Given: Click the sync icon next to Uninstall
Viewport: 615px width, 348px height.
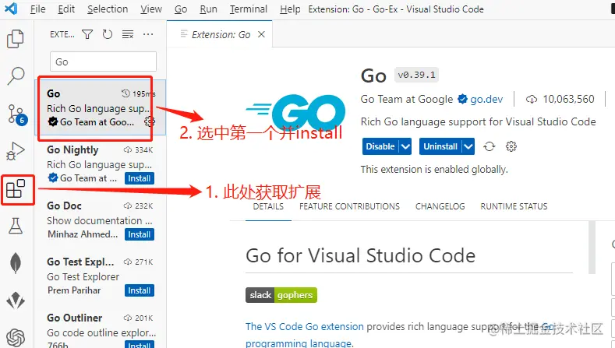Looking at the screenshot, I should coord(489,146).
